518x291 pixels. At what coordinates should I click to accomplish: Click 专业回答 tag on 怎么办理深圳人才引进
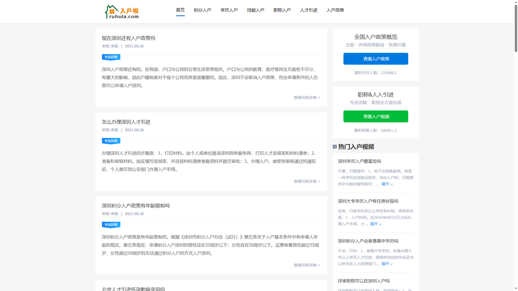pyautogui.click(x=111, y=141)
